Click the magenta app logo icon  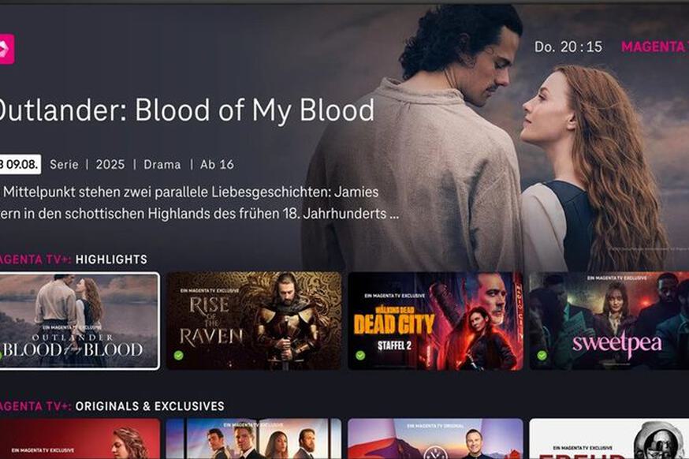click(6, 49)
